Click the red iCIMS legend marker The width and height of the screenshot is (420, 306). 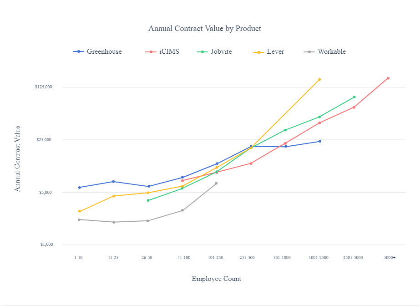point(152,51)
